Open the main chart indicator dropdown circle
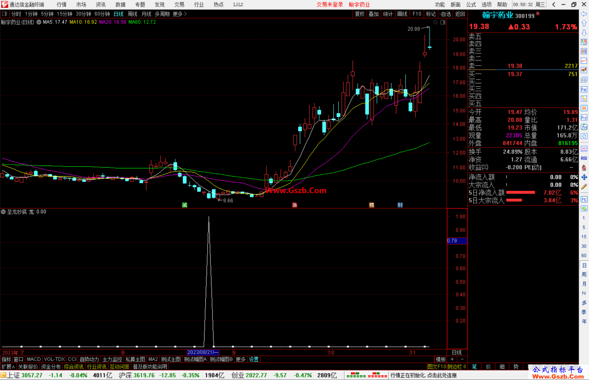Viewport: 589px width, 380px height. tap(39, 22)
